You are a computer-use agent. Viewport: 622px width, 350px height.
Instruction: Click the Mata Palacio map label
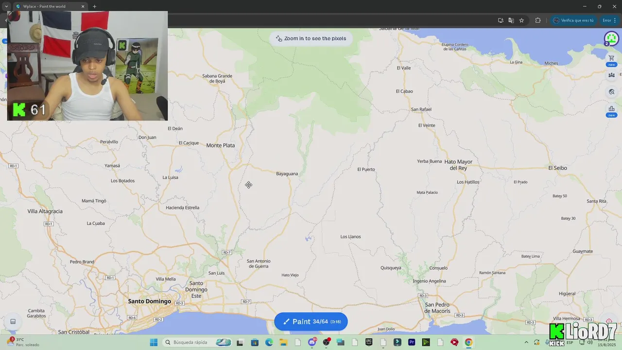tap(427, 192)
